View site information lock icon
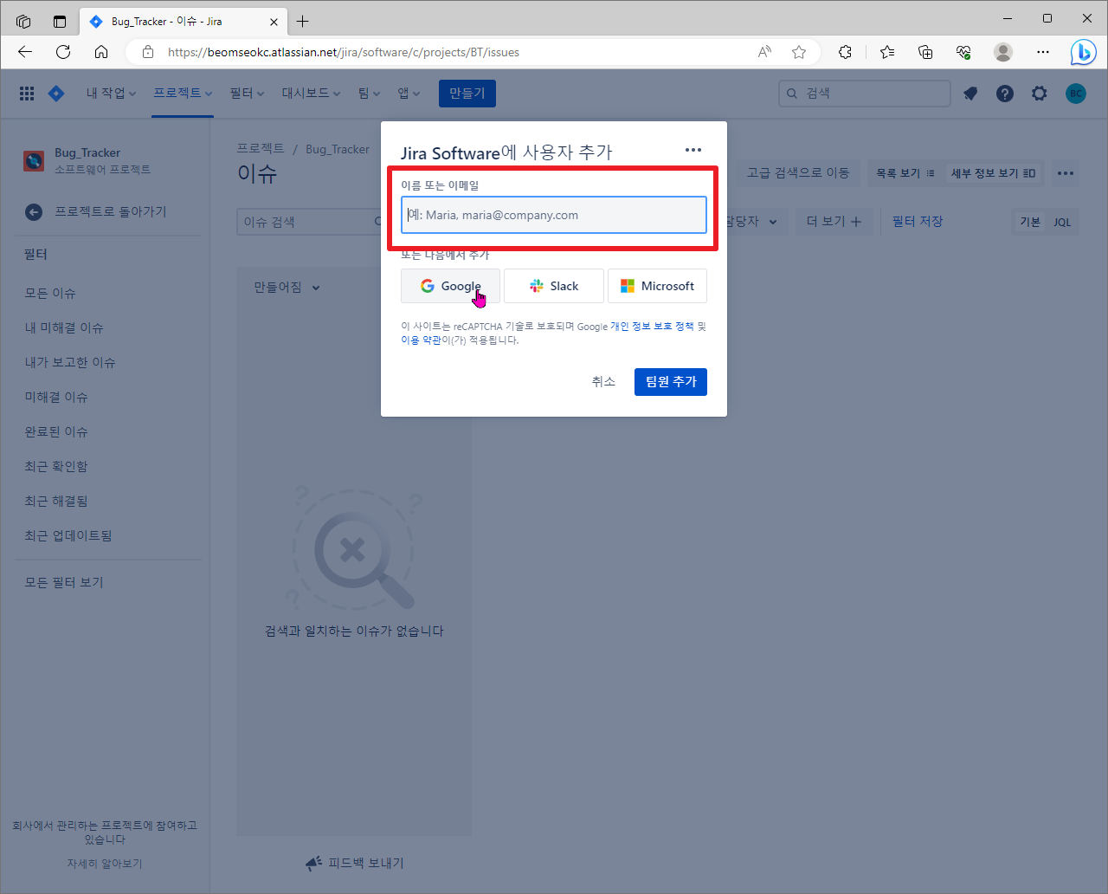Image resolution: width=1108 pixels, height=894 pixels. click(x=148, y=52)
